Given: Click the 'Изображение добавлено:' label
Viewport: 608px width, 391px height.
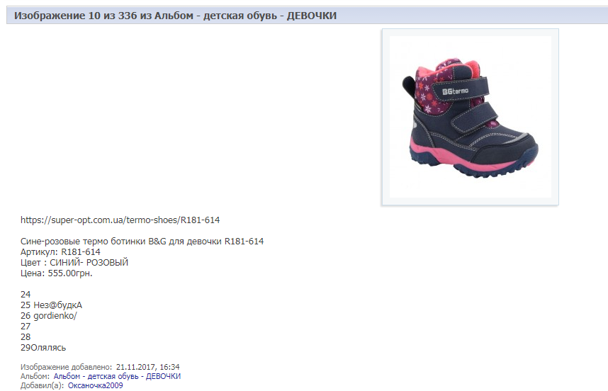Looking at the screenshot, I should pos(67,367).
